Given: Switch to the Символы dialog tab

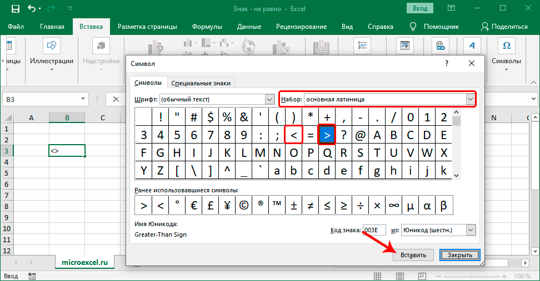Looking at the screenshot, I should click(148, 83).
